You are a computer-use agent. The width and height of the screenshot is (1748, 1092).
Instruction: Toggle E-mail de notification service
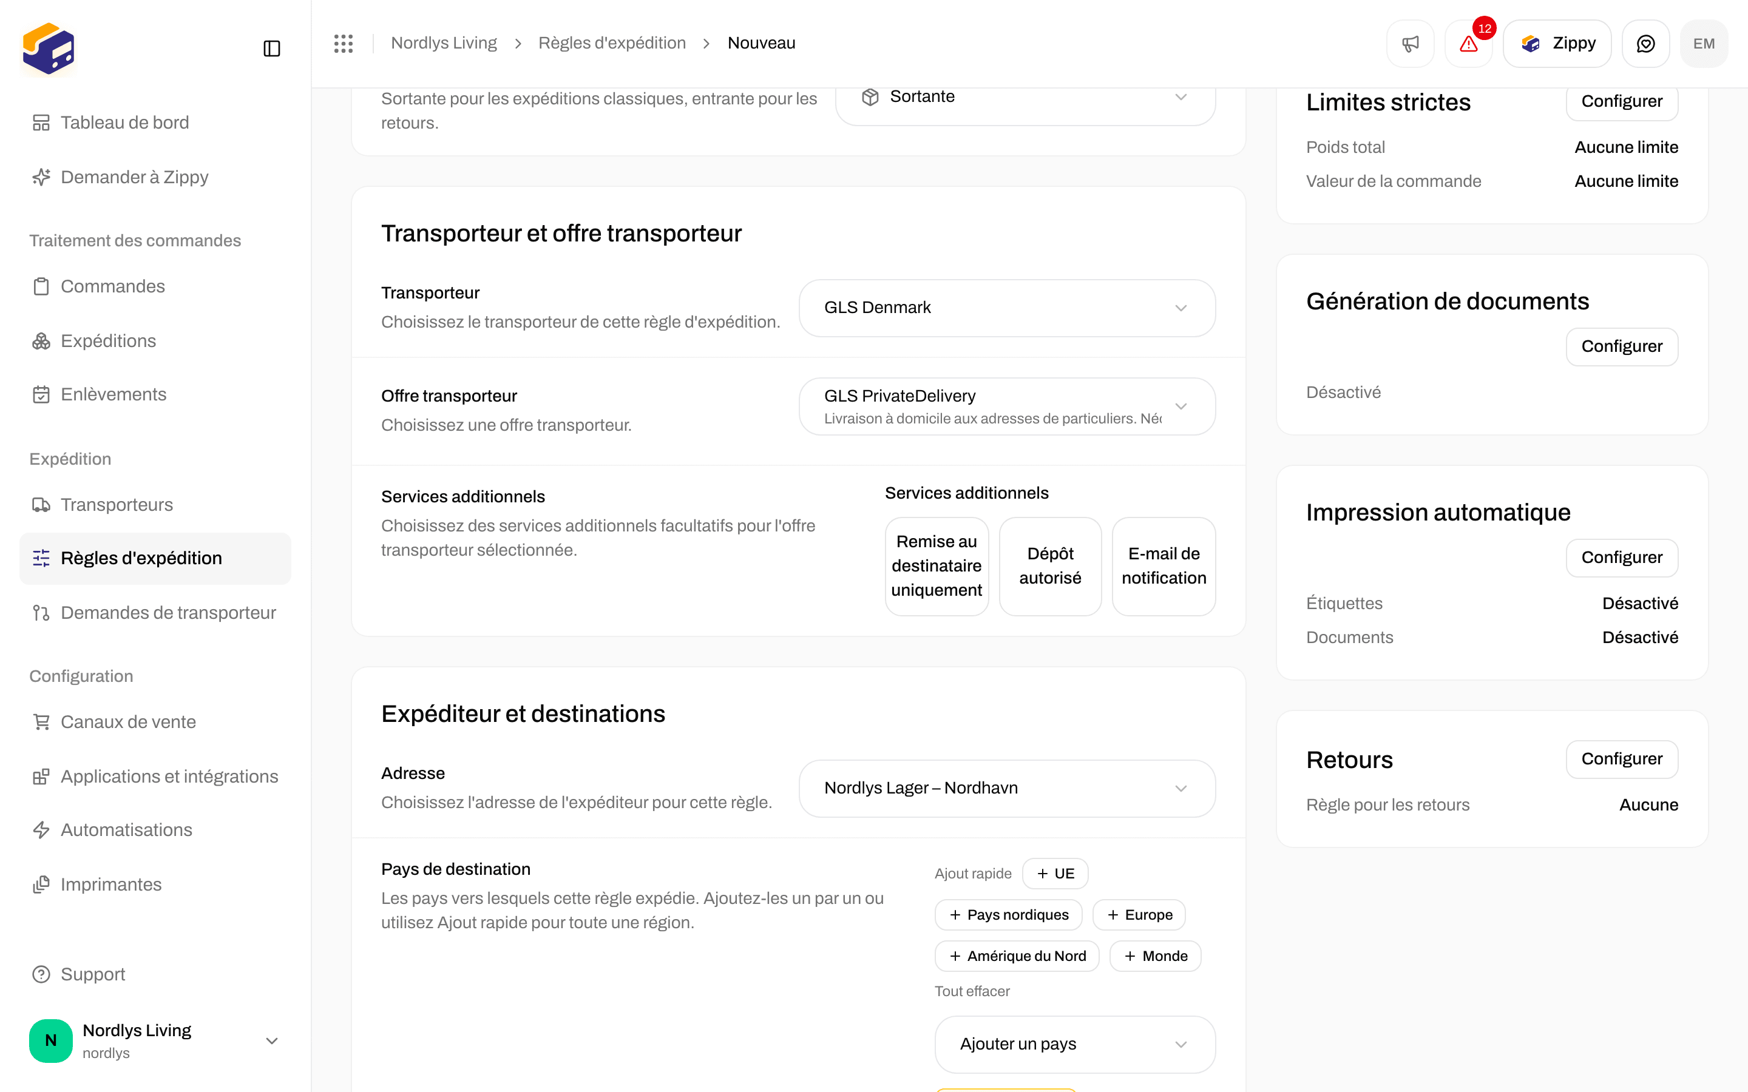pyautogui.click(x=1164, y=566)
